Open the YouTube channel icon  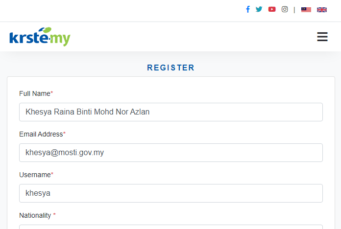[x=272, y=9]
